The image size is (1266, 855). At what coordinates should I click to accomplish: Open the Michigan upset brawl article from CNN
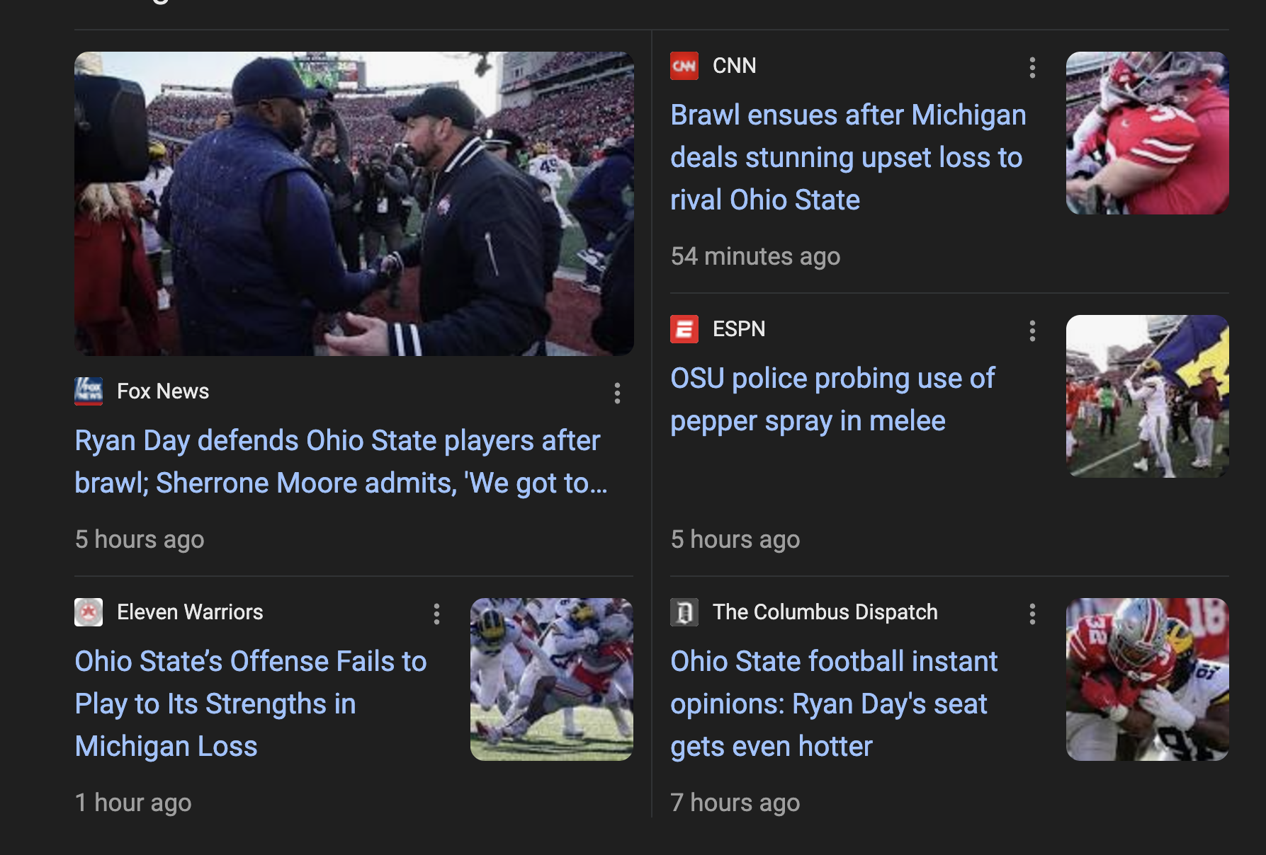point(848,157)
